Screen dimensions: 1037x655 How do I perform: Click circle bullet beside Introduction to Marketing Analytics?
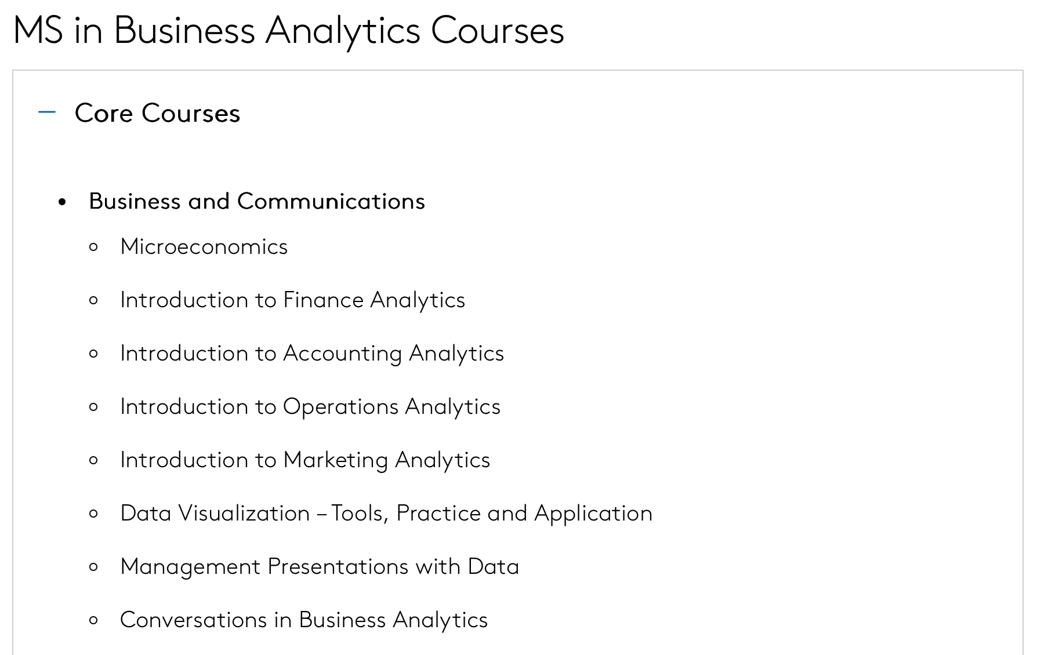[x=94, y=461]
